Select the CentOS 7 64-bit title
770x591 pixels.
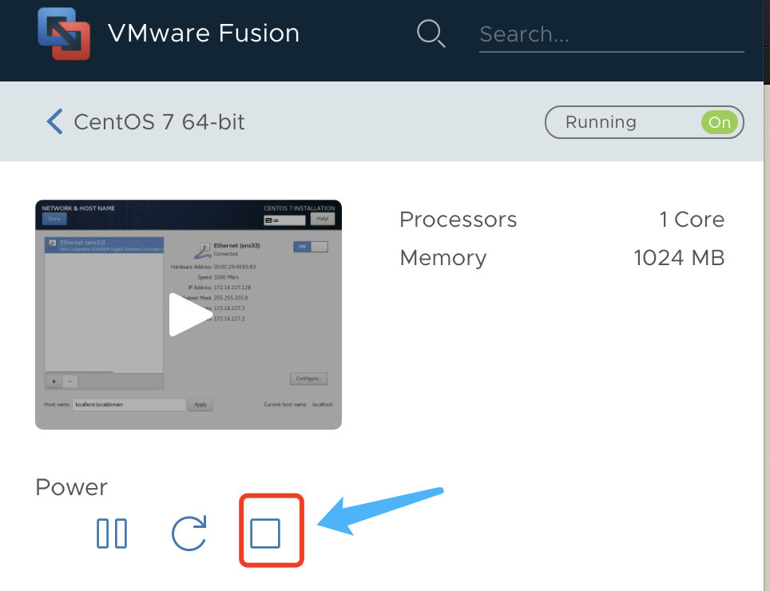pos(159,121)
